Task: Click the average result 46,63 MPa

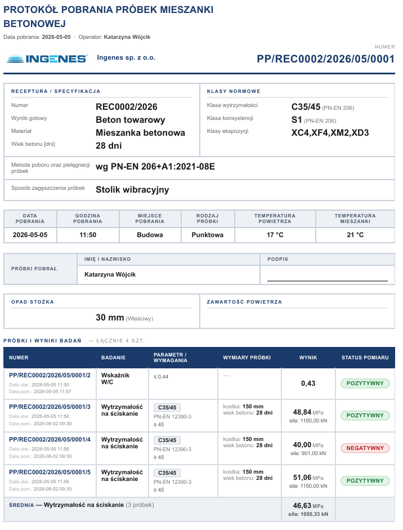Action: point(308,506)
